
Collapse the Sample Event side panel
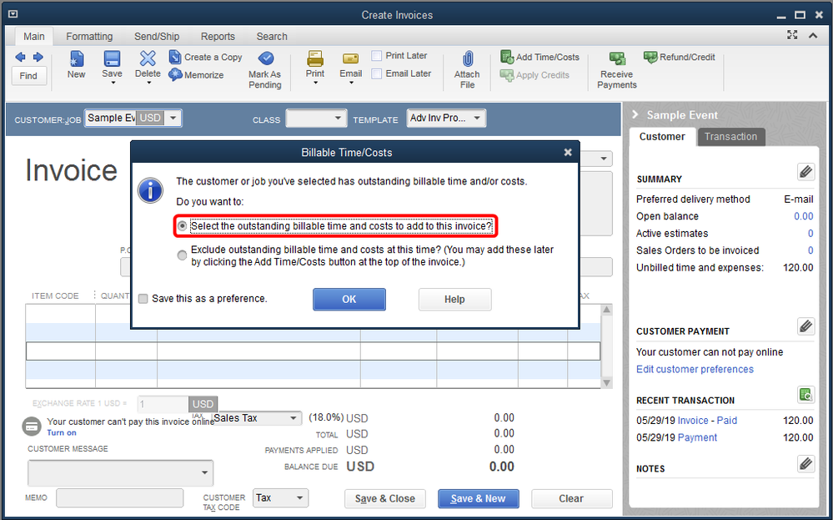635,115
